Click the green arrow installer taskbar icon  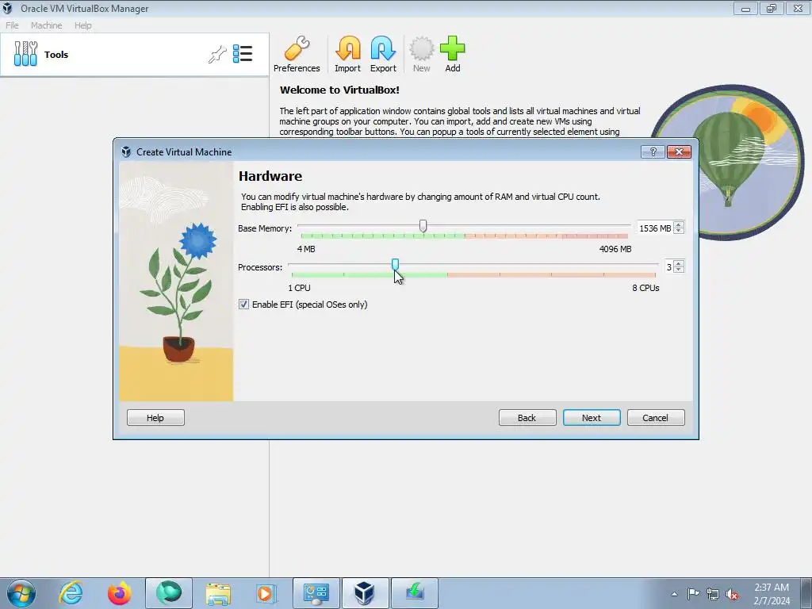[414, 593]
